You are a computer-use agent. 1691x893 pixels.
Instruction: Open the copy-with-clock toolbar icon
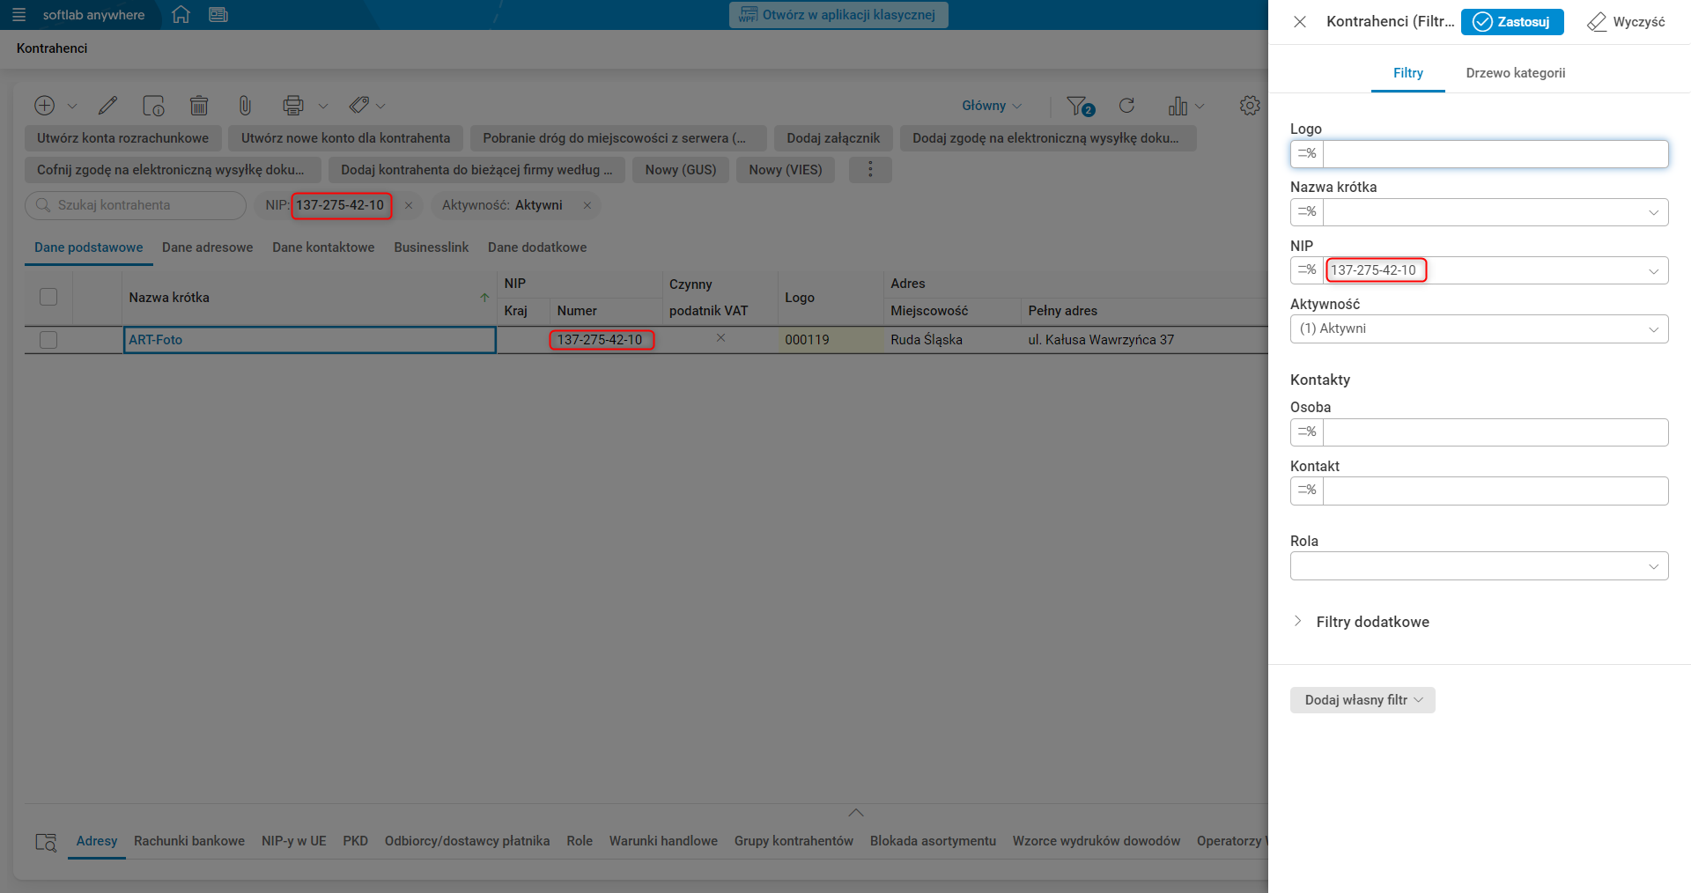[153, 106]
